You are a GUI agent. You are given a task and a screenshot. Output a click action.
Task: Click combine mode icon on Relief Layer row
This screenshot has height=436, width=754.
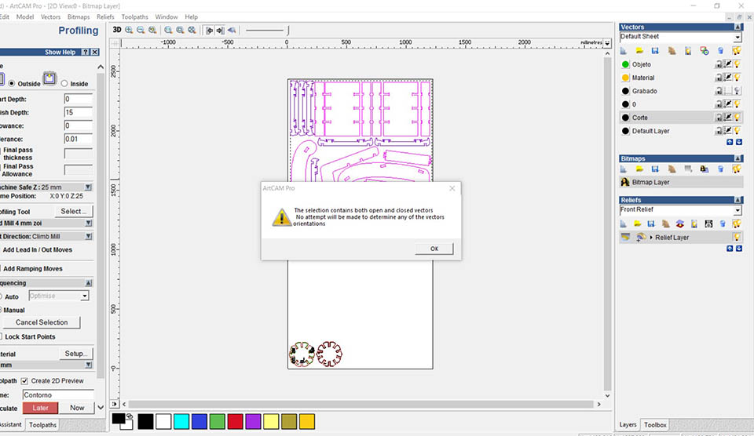coord(641,237)
